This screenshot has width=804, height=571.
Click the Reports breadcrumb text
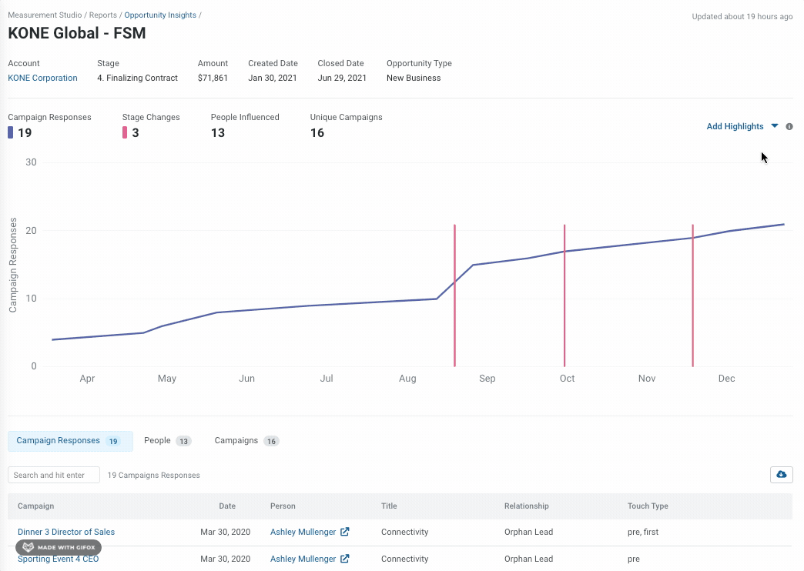click(103, 15)
